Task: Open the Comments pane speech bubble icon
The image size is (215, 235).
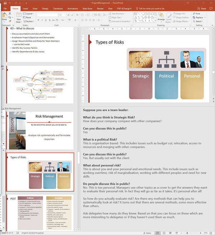Action: pos(211,8)
